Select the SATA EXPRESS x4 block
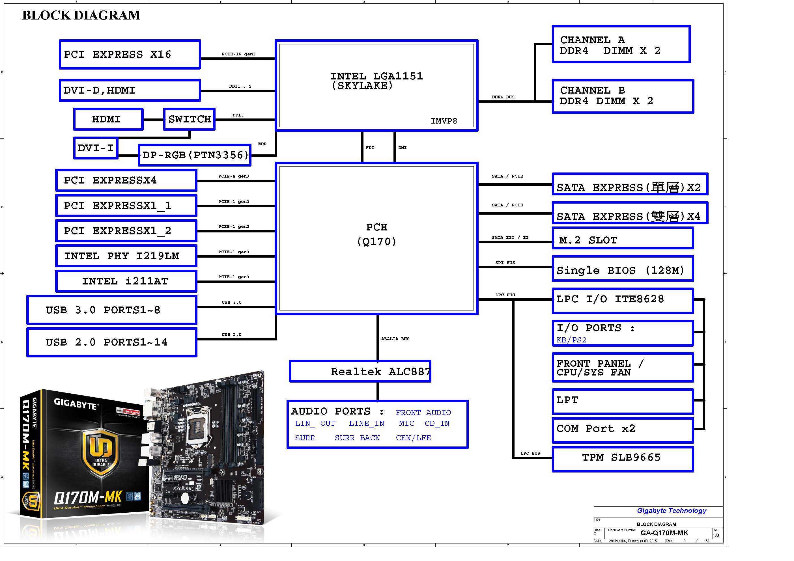This screenshot has width=794, height=561. [x=630, y=213]
